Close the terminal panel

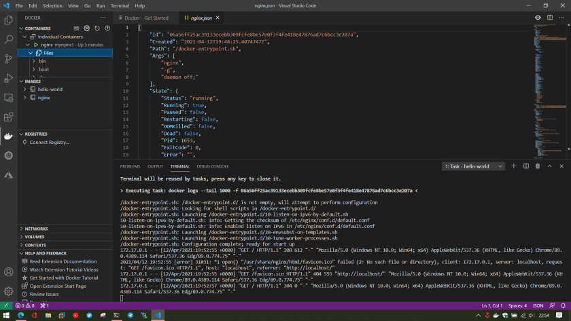561,166
